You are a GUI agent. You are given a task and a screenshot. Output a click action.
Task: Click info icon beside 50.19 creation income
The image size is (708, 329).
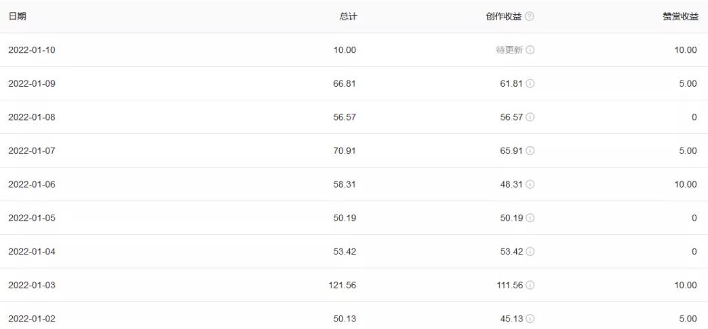(x=529, y=218)
